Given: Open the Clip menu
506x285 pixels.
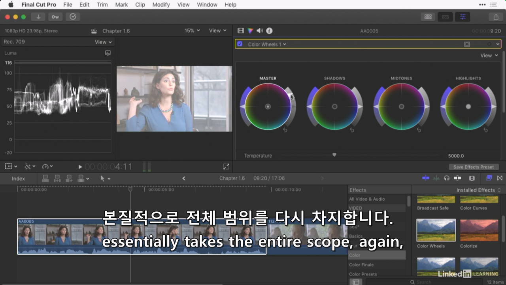Looking at the screenshot, I should pos(140,5).
